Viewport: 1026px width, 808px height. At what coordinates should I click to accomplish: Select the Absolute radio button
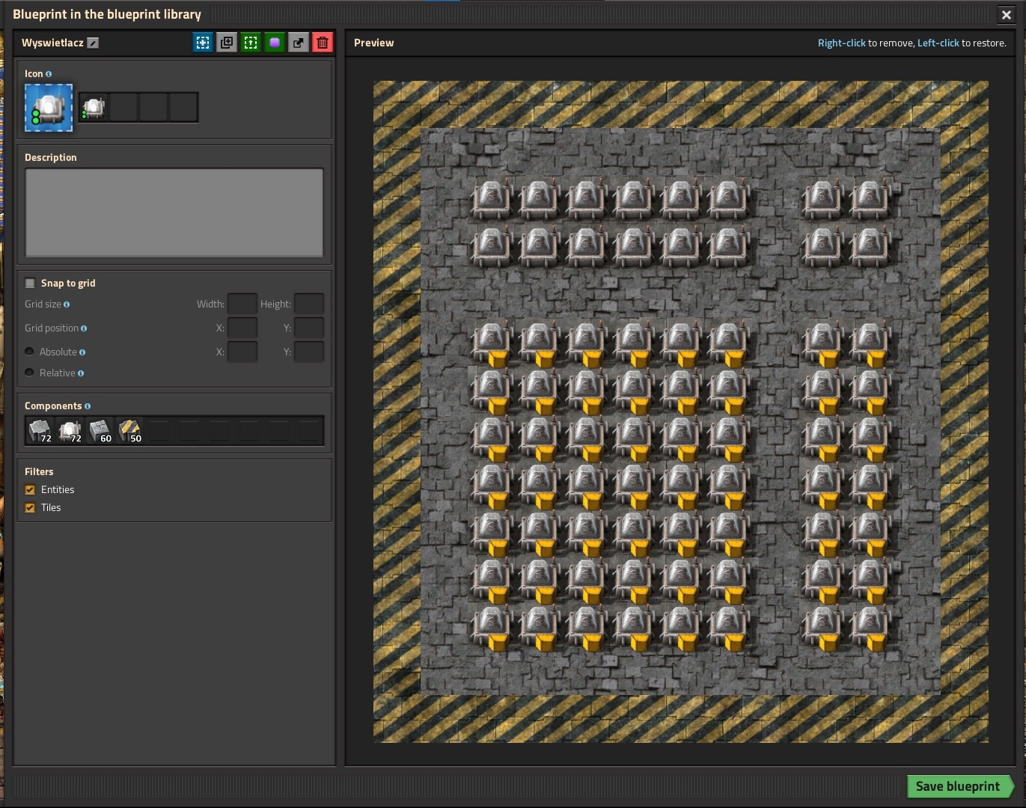30,352
